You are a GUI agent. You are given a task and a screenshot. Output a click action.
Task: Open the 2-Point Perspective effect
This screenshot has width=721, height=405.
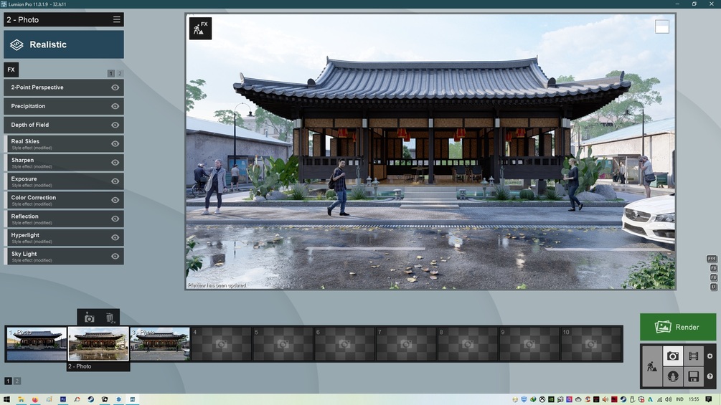tap(64, 87)
